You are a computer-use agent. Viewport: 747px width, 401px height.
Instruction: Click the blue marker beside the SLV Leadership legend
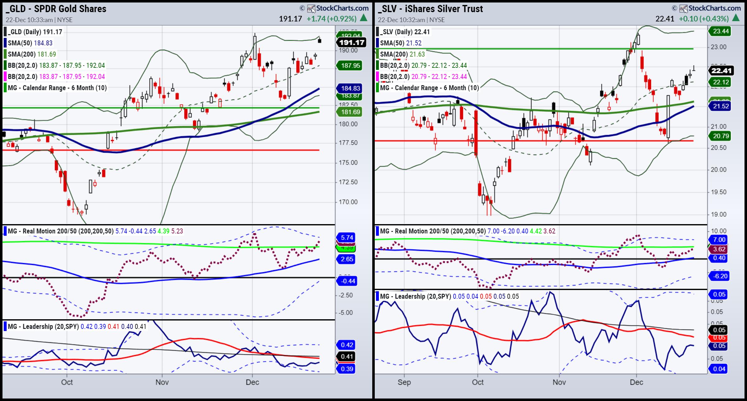377,296
